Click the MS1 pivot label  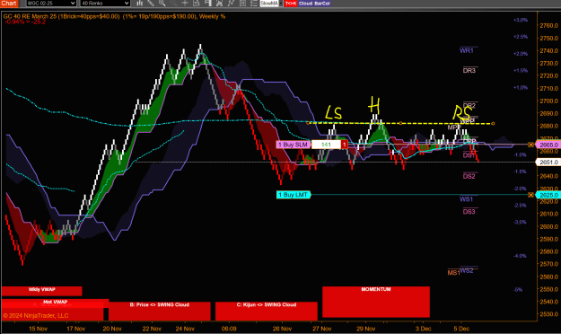pos(453,273)
